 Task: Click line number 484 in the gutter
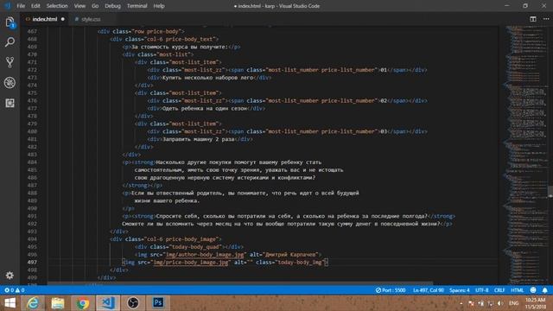pos(32,162)
